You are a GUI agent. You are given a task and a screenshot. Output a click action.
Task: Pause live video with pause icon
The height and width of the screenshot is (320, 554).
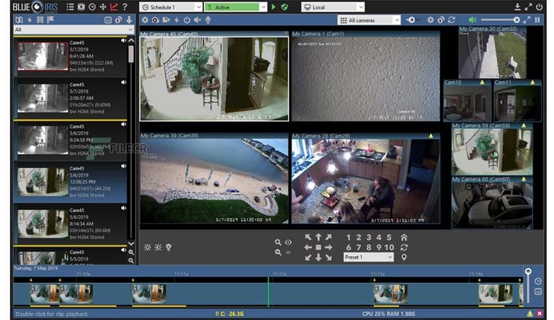(x=537, y=20)
